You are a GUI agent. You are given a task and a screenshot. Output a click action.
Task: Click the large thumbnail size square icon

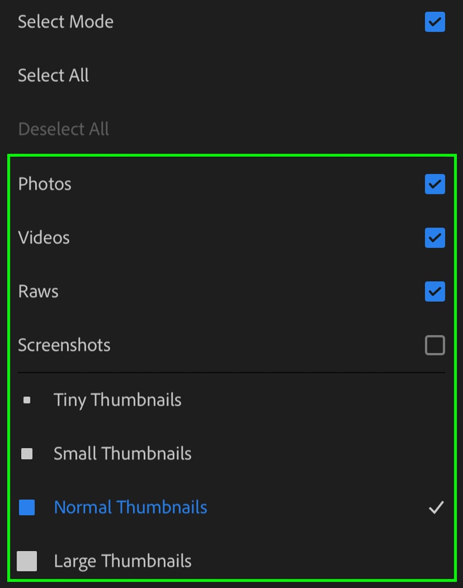tap(27, 561)
